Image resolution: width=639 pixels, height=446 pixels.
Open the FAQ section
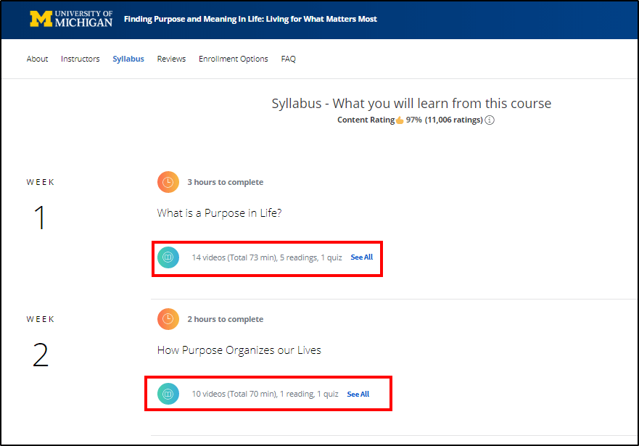288,59
